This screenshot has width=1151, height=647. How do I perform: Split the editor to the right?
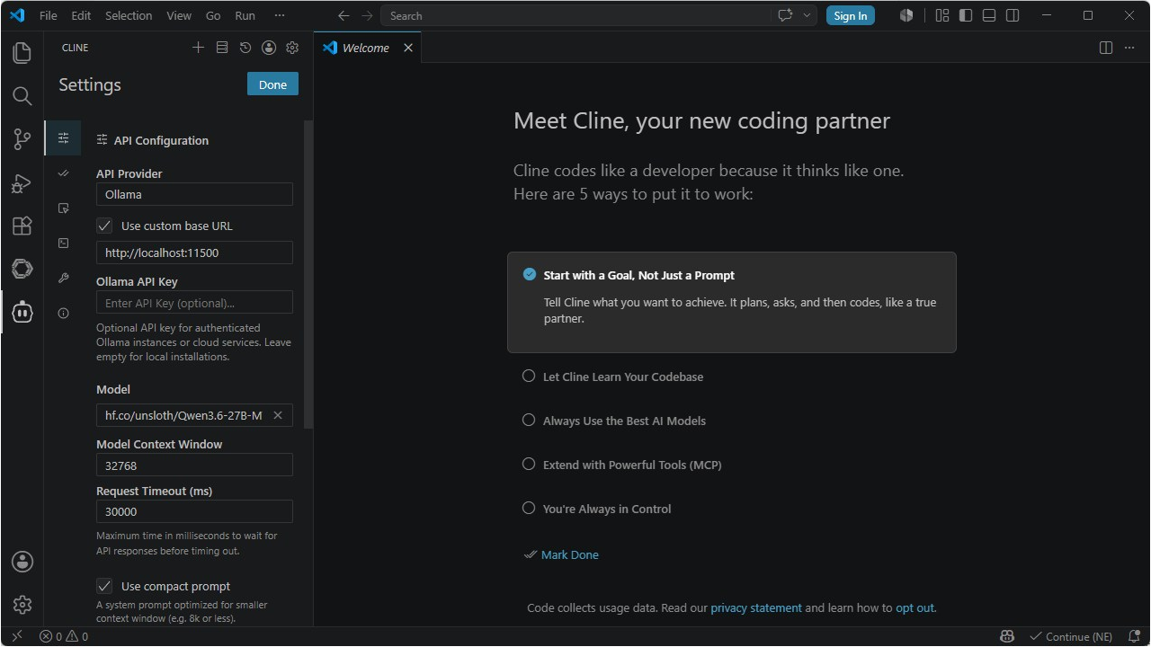pos(1106,48)
